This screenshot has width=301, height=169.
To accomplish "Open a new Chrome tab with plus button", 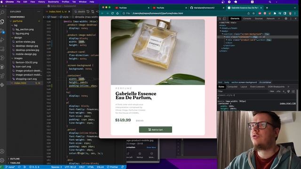I will tap(267, 8).
